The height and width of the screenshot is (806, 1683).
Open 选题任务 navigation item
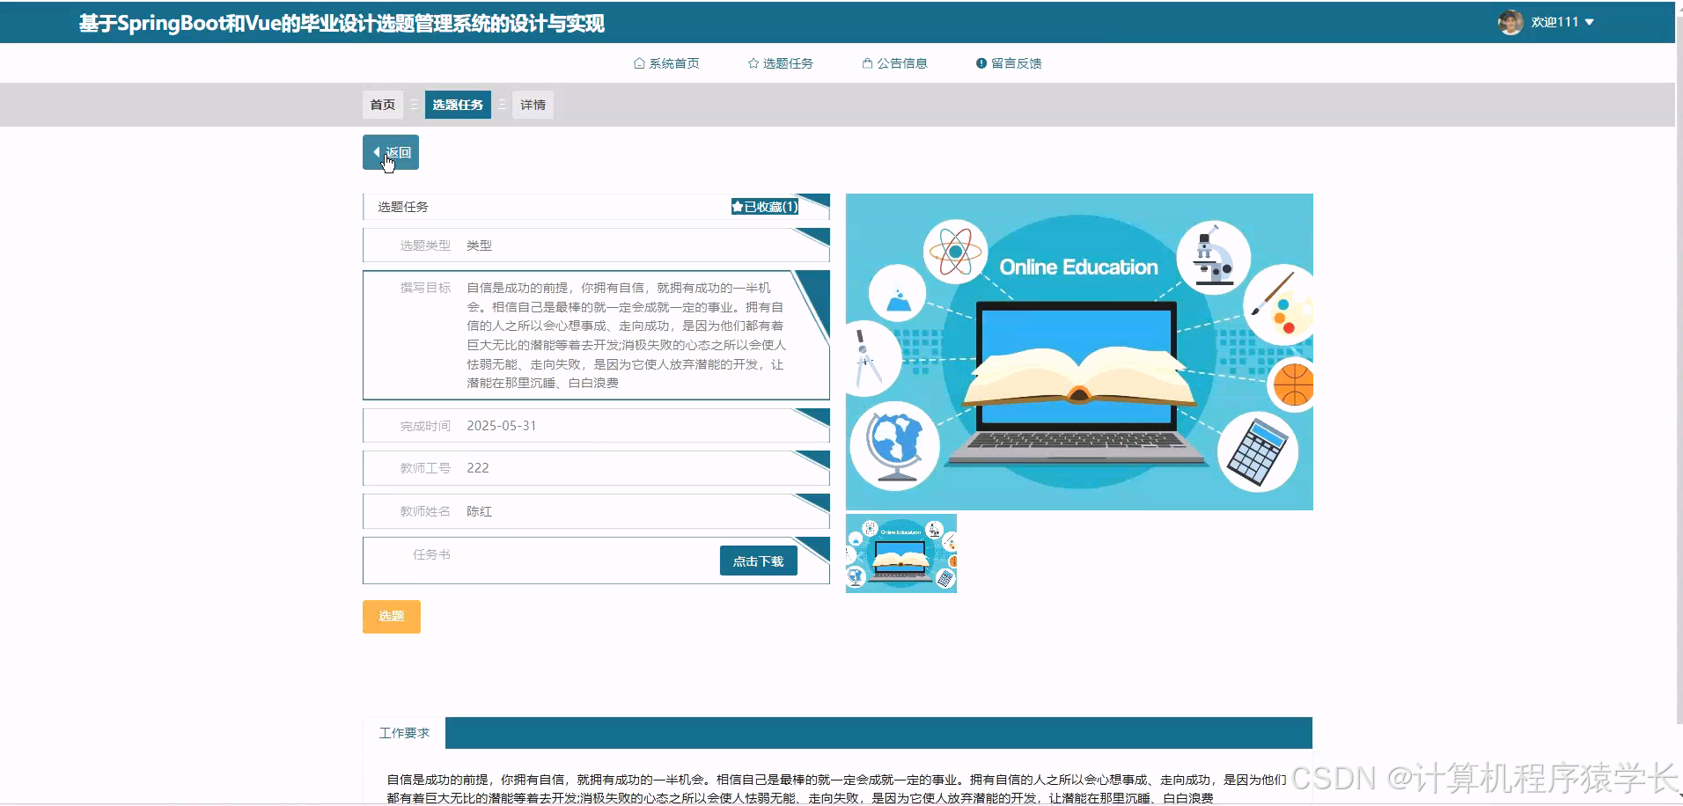(781, 63)
